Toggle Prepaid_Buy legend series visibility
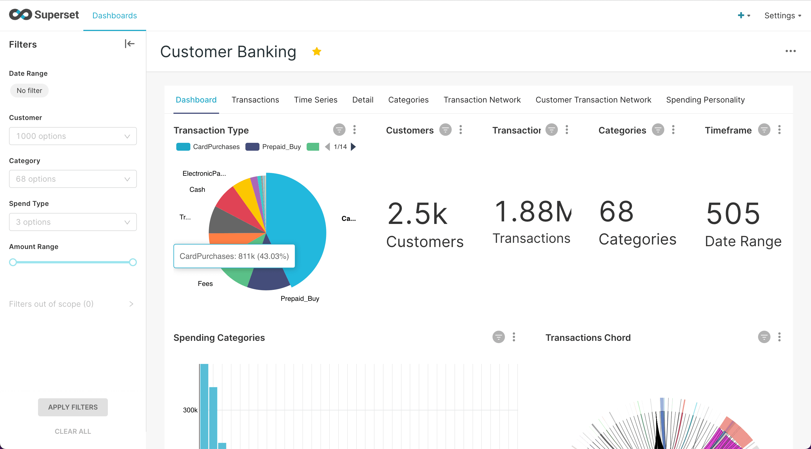The image size is (811, 449). (273, 147)
